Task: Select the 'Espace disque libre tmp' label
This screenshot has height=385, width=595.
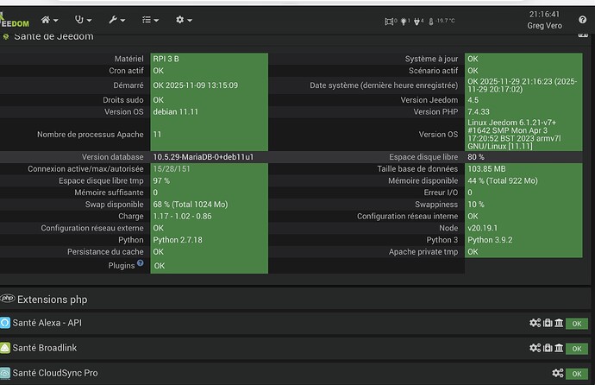Action: pos(101,180)
